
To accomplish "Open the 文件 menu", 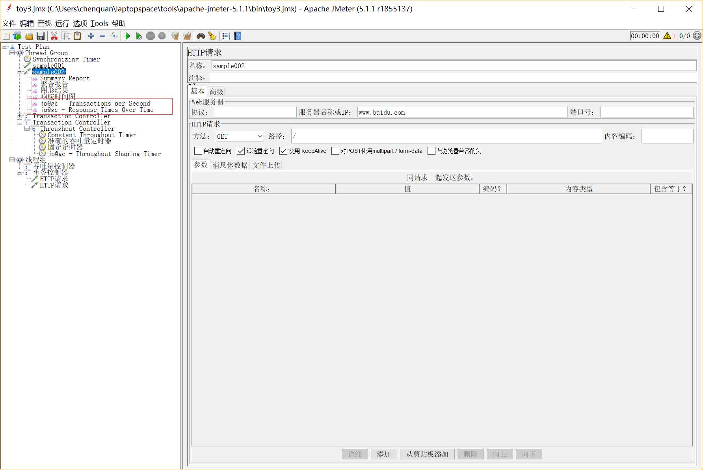I will click(x=9, y=24).
